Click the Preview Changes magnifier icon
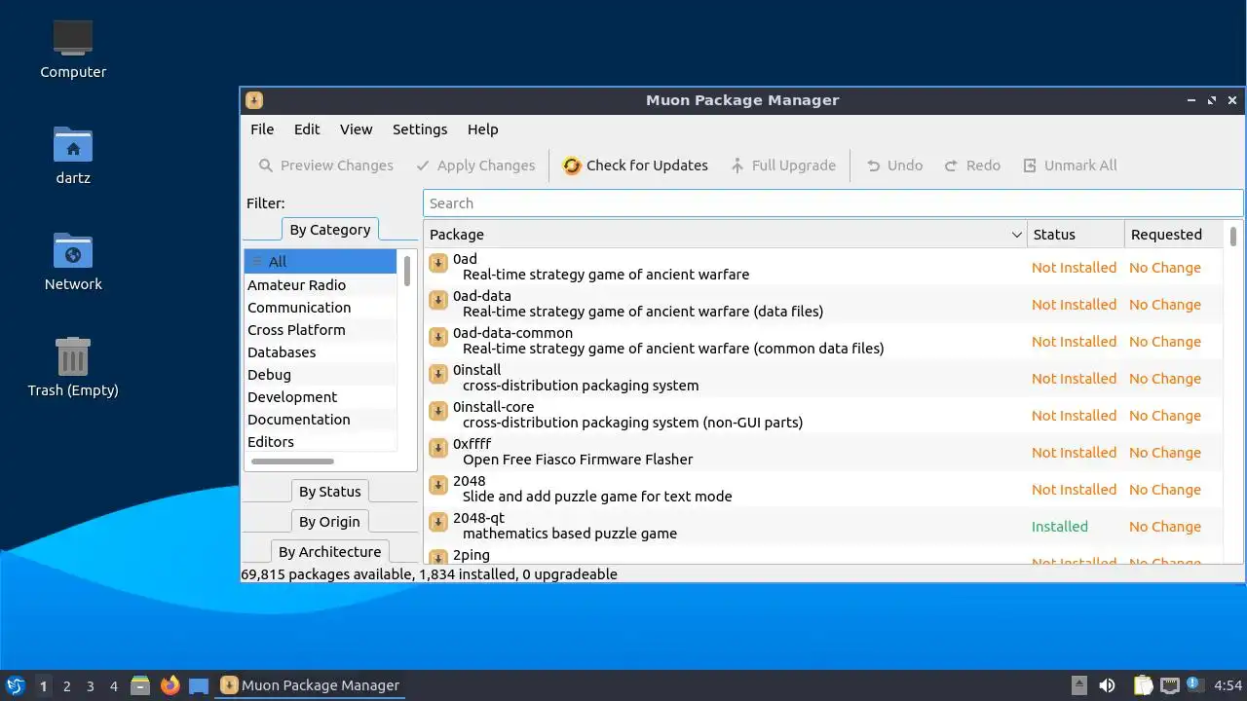This screenshot has height=701, width=1247. 266,166
